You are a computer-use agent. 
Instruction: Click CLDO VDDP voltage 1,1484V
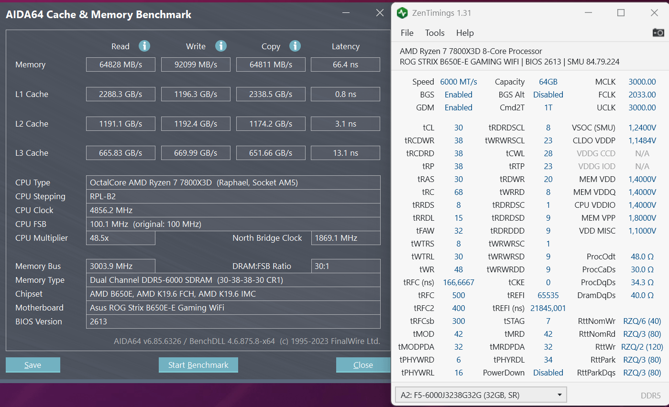pyautogui.click(x=642, y=140)
